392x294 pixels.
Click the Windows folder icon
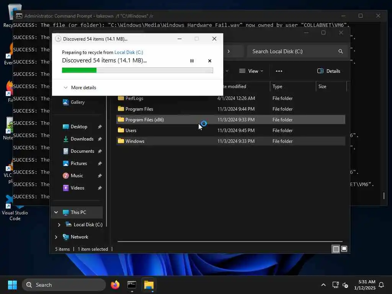tap(121, 141)
